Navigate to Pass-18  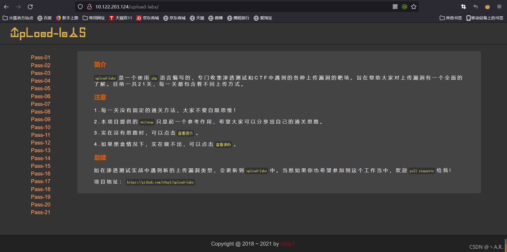point(41,189)
